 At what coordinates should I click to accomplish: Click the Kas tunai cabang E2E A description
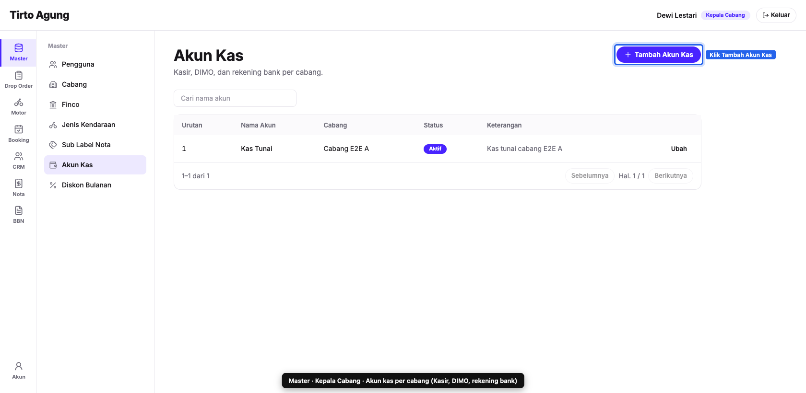click(524, 149)
